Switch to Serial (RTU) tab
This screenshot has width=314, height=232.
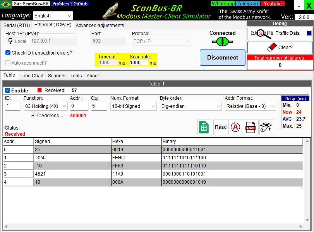tap(17, 26)
